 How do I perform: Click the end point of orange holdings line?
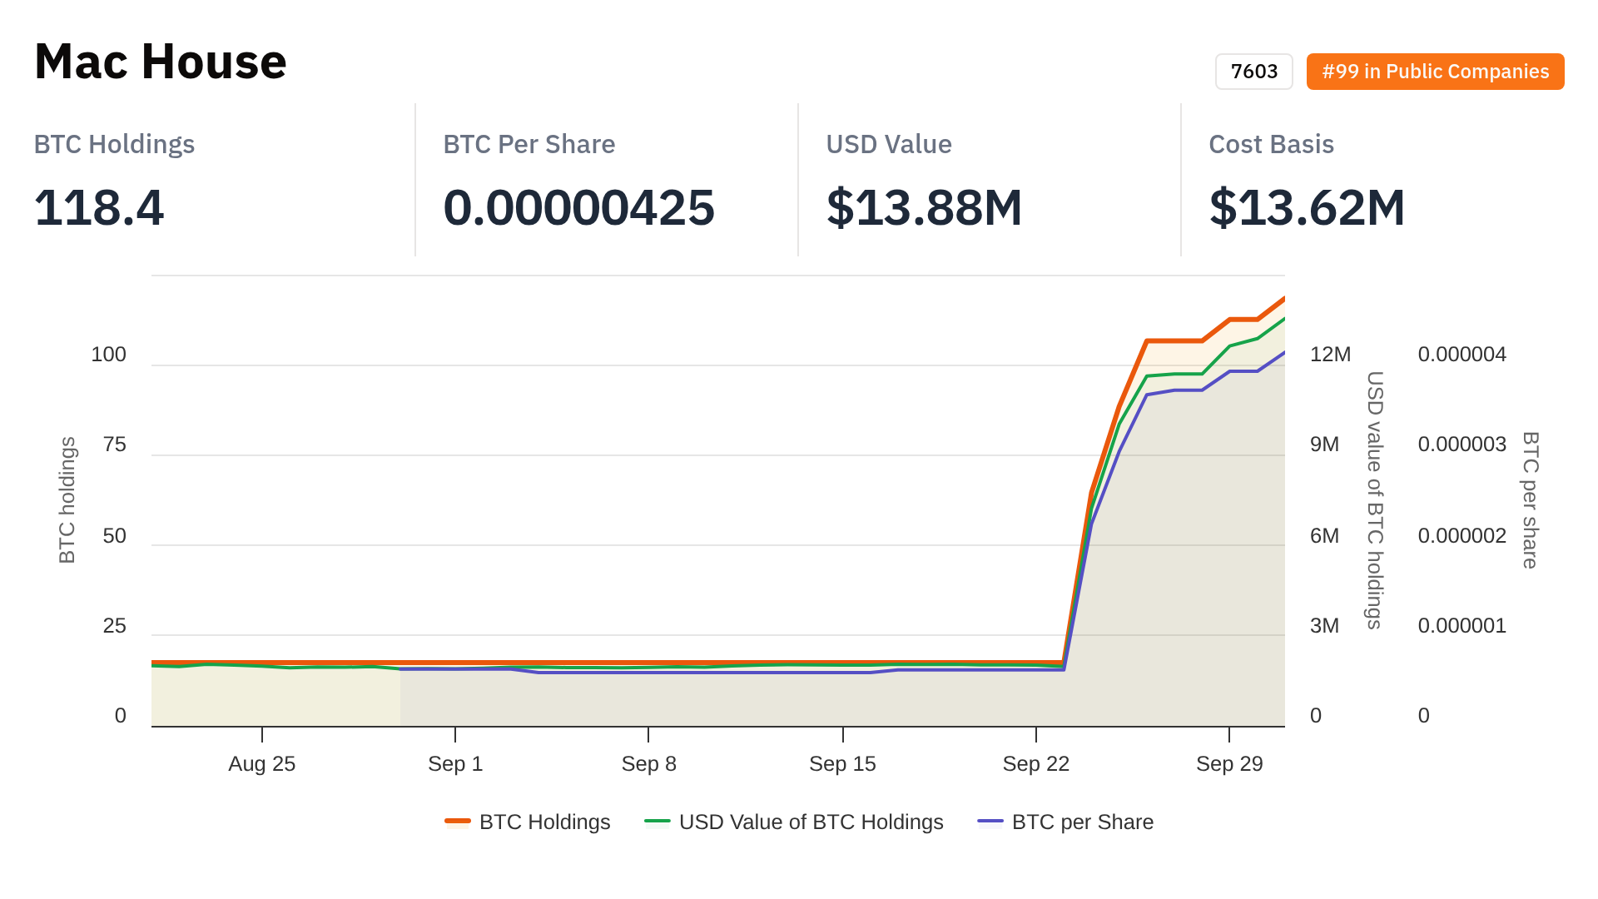click(1283, 298)
